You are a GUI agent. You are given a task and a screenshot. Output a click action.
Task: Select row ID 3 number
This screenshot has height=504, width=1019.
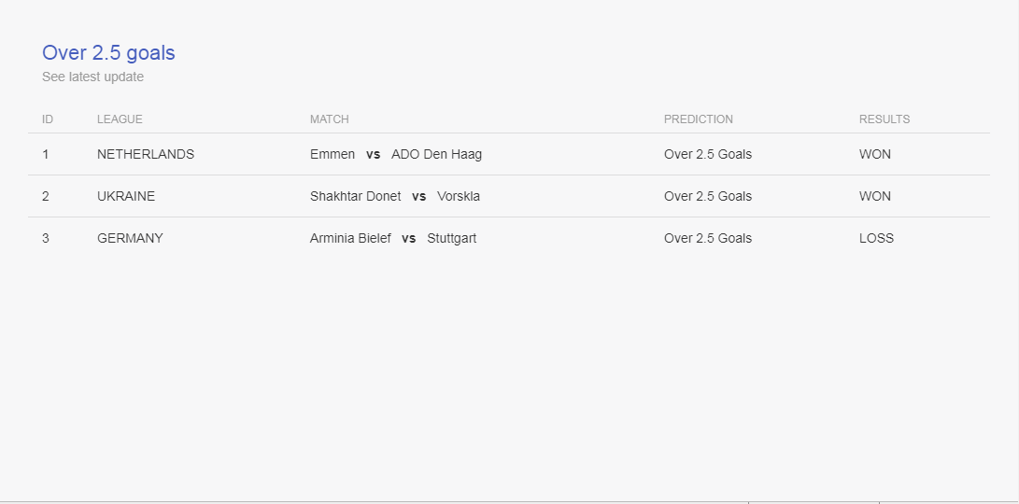point(46,238)
